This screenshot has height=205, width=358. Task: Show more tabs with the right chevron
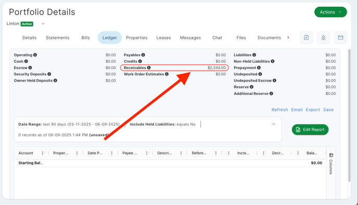click(x=288, y=37)
